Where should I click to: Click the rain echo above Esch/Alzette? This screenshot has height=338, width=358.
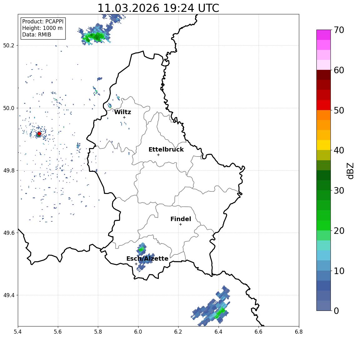tap(142, 249)
